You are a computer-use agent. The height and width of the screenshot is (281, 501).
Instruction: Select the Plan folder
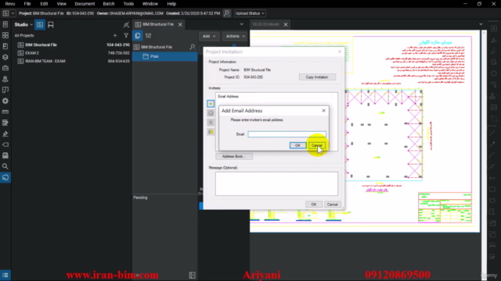click(x=165, y=56)
